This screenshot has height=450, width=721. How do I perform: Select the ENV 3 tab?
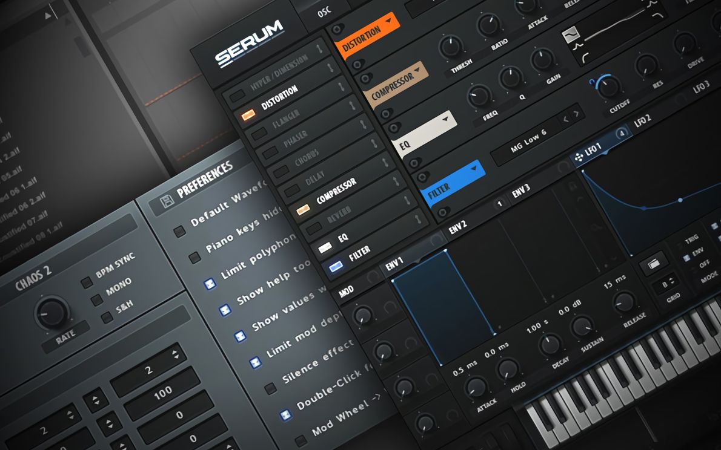[520, 191]
